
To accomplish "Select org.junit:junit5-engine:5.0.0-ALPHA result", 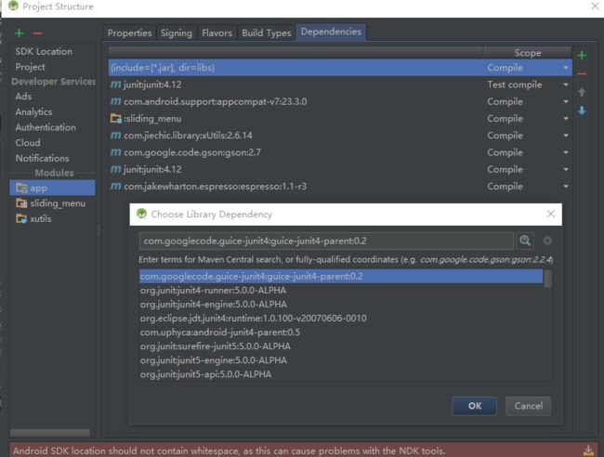I will coord(341,360).
